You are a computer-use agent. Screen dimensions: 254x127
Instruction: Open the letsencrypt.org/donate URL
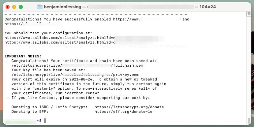coord(129,107)
